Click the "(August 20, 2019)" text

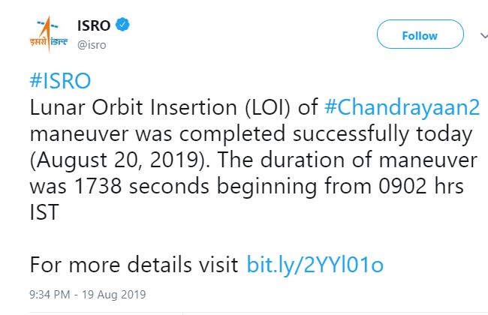tap(120, 160)
